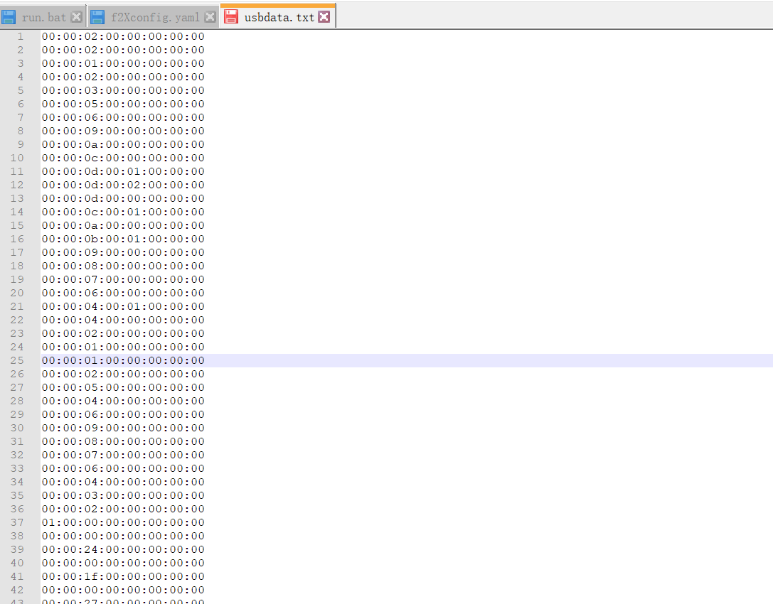
Task: Click line 21 text 00:00:04:00:01:00:00:00
Action: tap(123, 306)
